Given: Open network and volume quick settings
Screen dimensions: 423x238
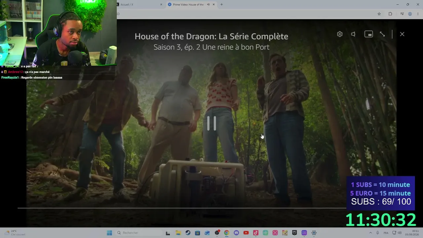Looking at the screenshot, I should coord(397,233).
